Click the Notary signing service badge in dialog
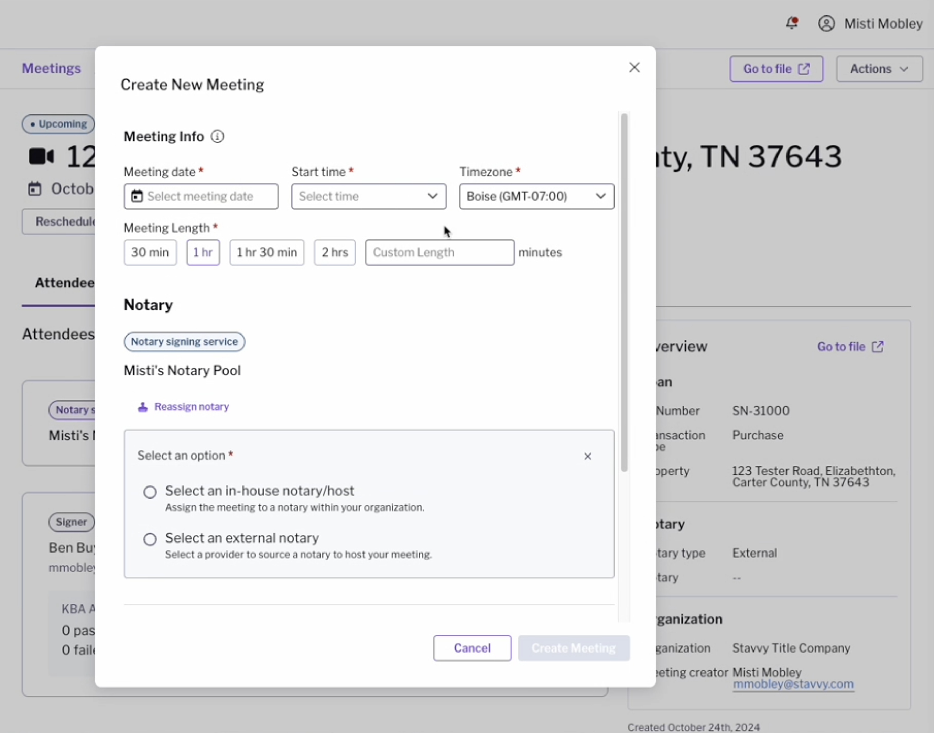 pyautogui.click(x=184, y=342)
